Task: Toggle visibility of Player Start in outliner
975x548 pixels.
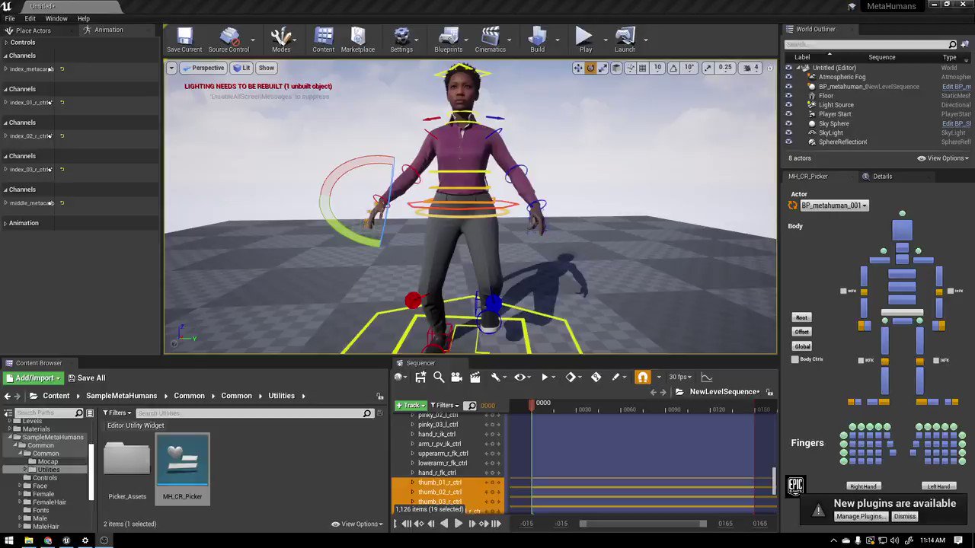Action: point(788,114)
